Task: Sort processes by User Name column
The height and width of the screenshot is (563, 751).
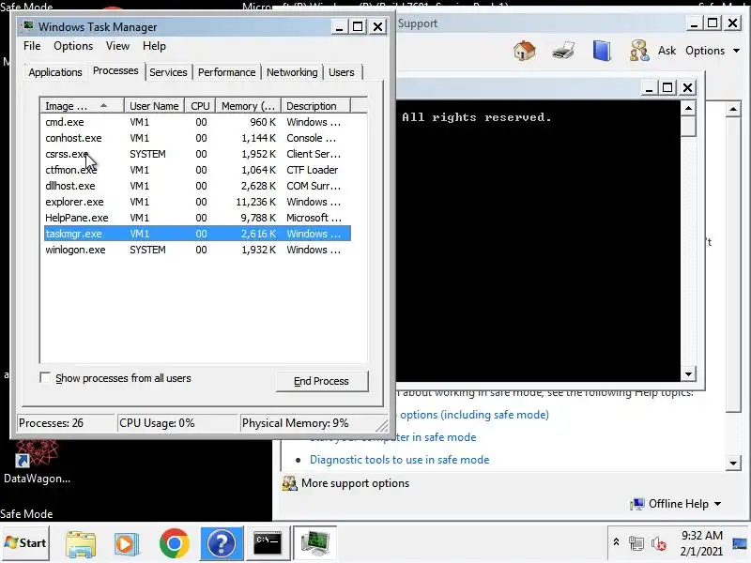Action: (x=154, y=106)
